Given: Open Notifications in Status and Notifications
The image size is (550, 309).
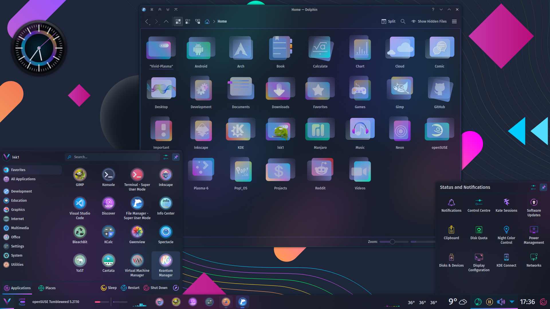Looking at the screenshot, I should (x=451, y=205).
